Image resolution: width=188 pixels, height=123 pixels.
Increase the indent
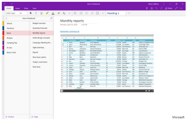point(92,13)
